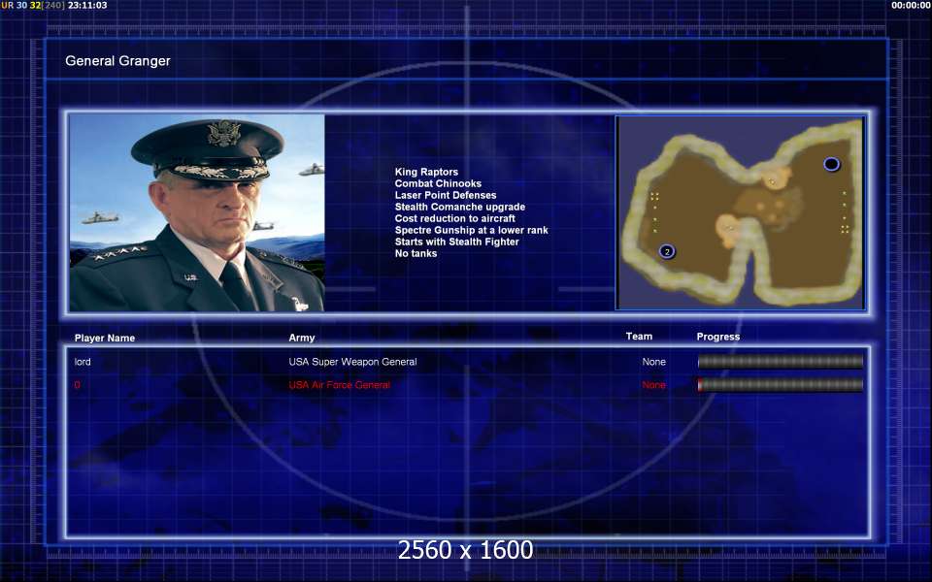Click USA Air Force General army text
Viewport: 932px width, 582px height.
(340, 385)
